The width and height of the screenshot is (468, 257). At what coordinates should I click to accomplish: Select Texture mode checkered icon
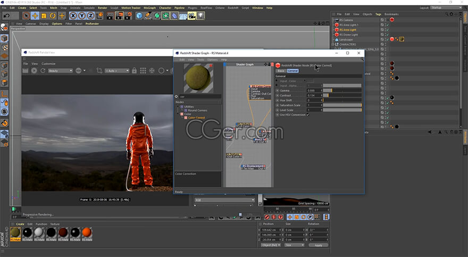[4, 47]
